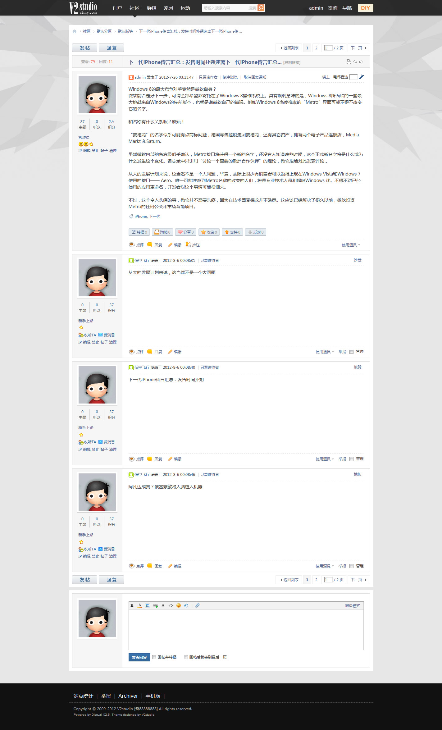The height and width of the screenshot is (730, 442).
Task: Check the 回帖并转播 checkbox
Action: coord(154,657)
